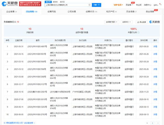Clear the search box with the X icon
The image size is (164, 125).
point(90,5)
